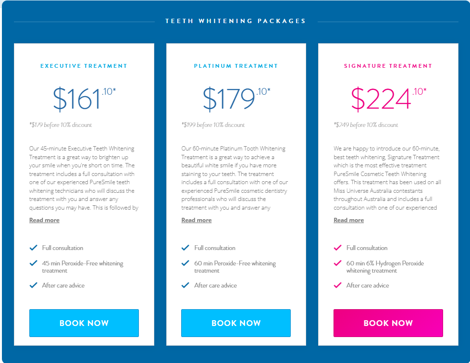The height and width of the screenshot is (363, 470).
Task: Expand Read more under Signature Treatment description
Action: pyautogui.click(x=348, y=220)
